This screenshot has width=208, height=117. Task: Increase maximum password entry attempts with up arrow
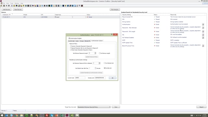[x=99, y=63]
